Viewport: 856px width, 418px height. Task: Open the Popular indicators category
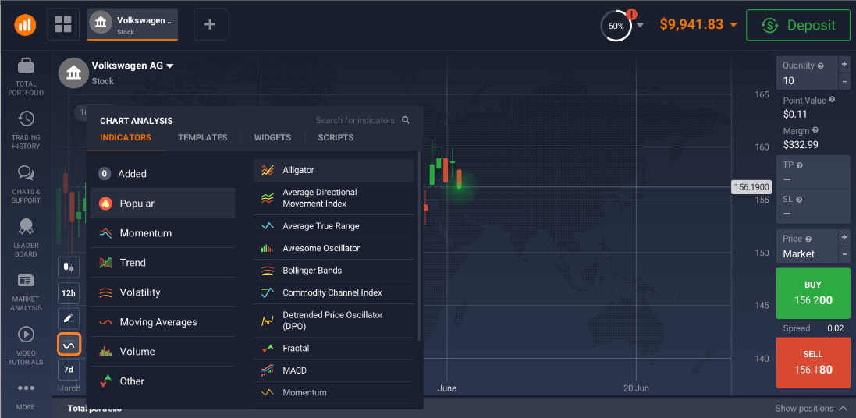pyautogui.click(x=162, y=204)
